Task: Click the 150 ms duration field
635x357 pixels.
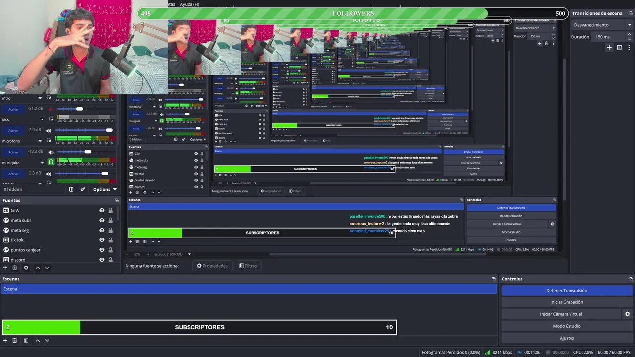Action: (x=609, y=37)
